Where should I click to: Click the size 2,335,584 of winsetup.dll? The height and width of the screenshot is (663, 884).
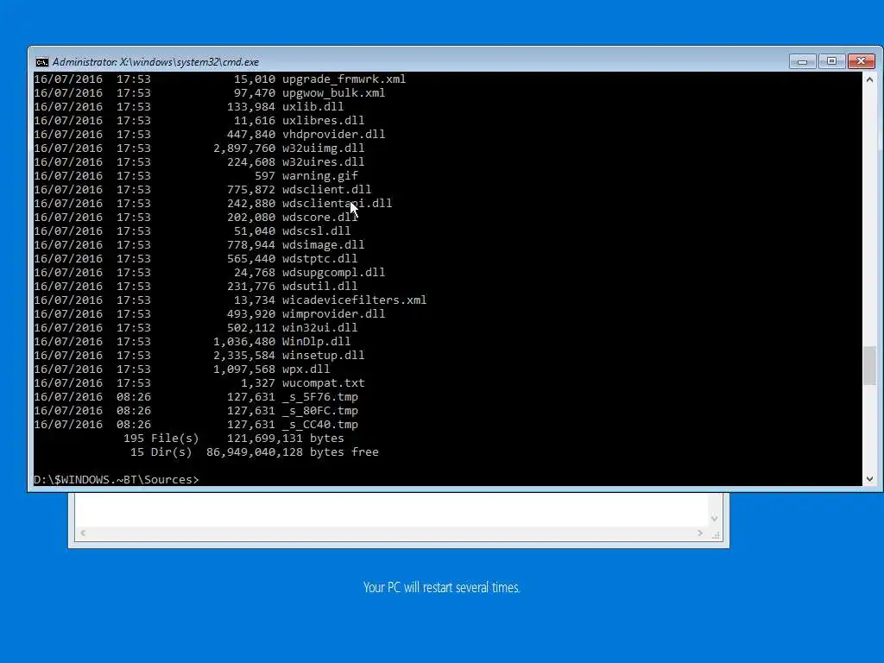(244, 355)
